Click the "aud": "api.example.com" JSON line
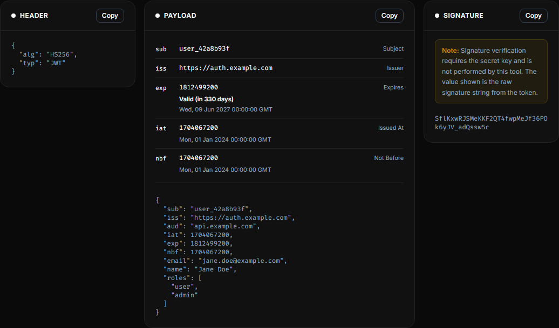The width and height of the screenshot is (559, 328). tap(212, 226)
